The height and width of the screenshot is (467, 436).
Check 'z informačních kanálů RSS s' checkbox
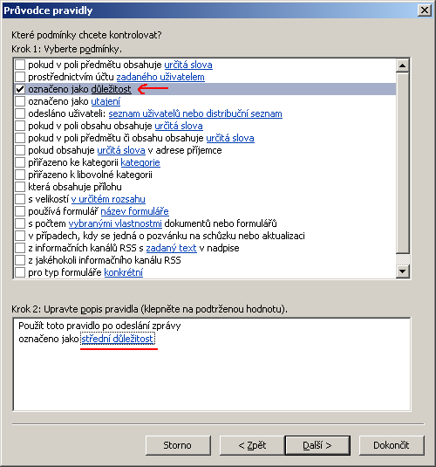[20, 248]
